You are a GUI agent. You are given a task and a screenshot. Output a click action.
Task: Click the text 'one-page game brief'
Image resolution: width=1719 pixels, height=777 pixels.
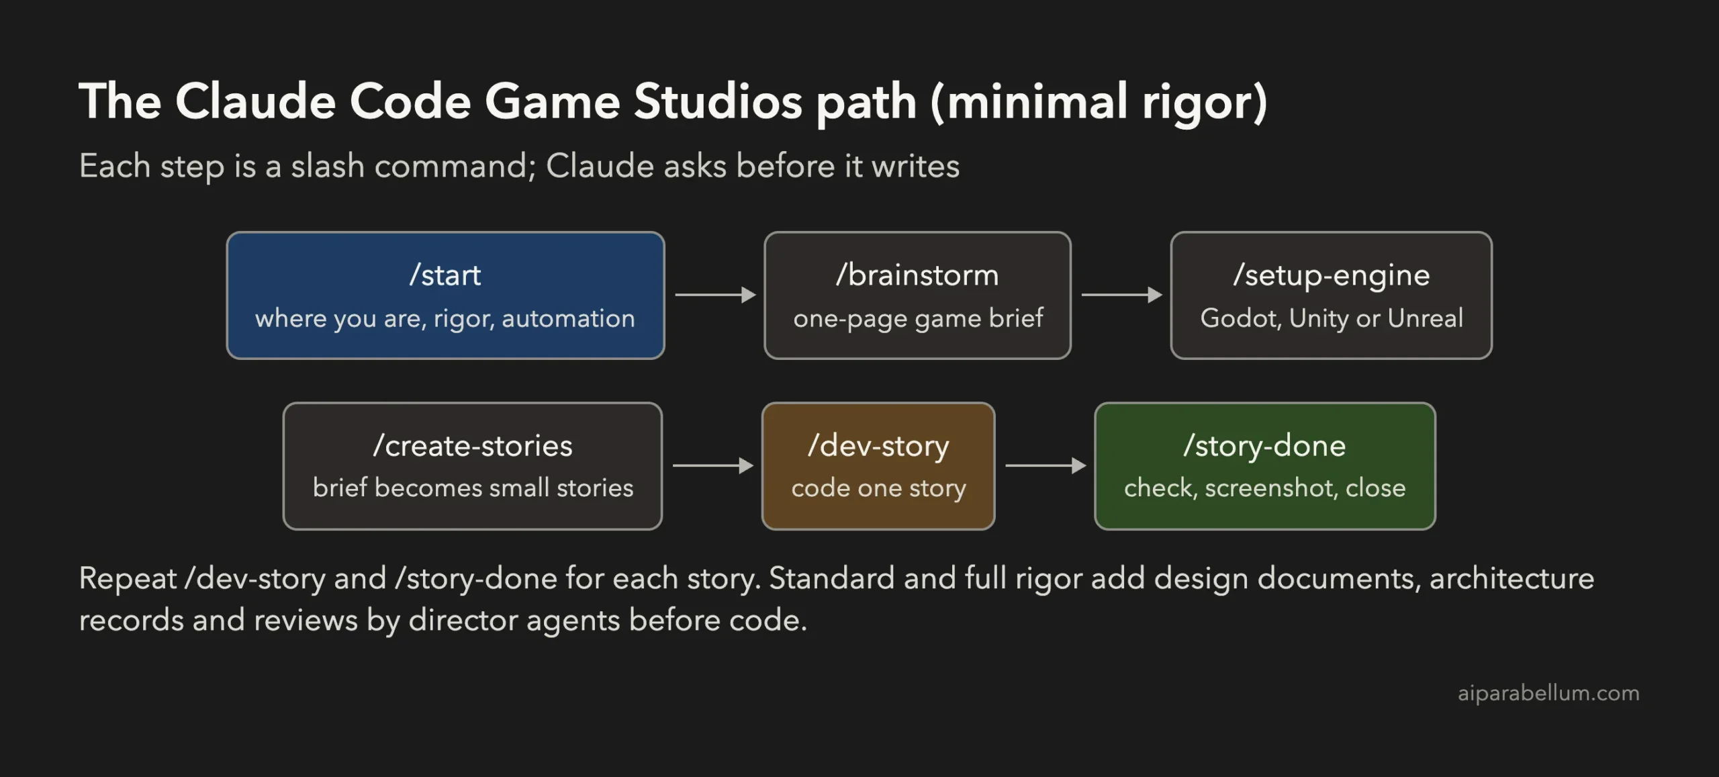point(918,318)
